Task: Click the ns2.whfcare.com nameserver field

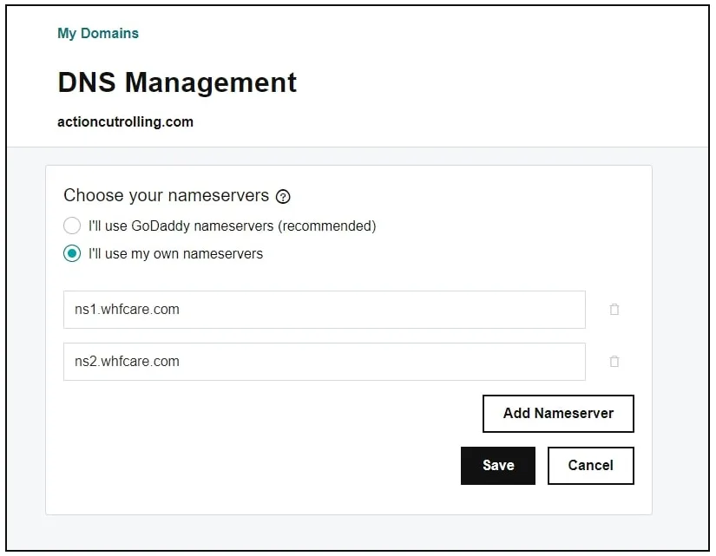Action: (325, 362)
